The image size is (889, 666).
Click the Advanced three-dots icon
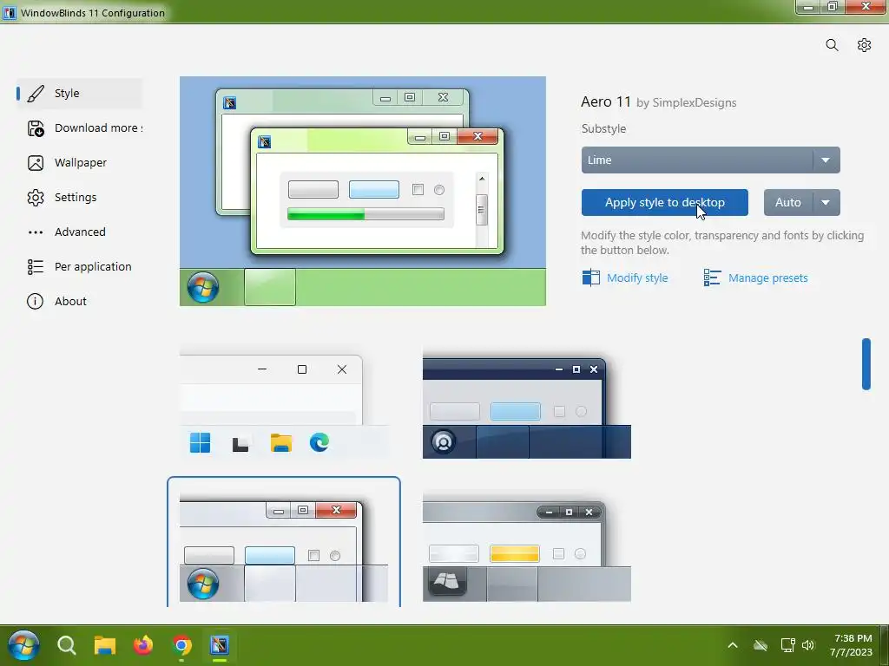click(35, 232)
